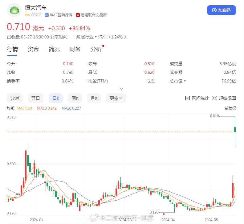Viewport: 244px width, 224px height.
Task: Click the Evergrande Auto green logo icon
Action: 14,10
